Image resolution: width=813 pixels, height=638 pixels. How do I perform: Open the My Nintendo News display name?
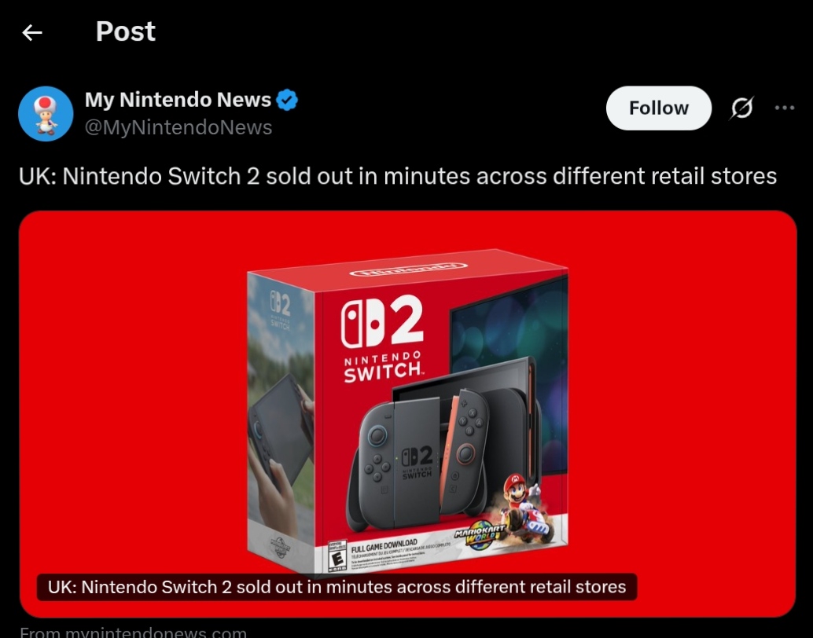(178, 100)
